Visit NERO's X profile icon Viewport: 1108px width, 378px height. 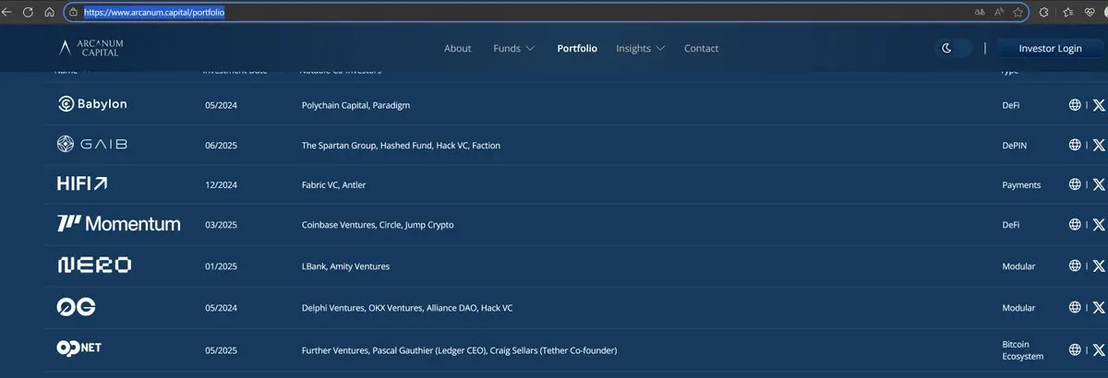[x=1099, y=266]
